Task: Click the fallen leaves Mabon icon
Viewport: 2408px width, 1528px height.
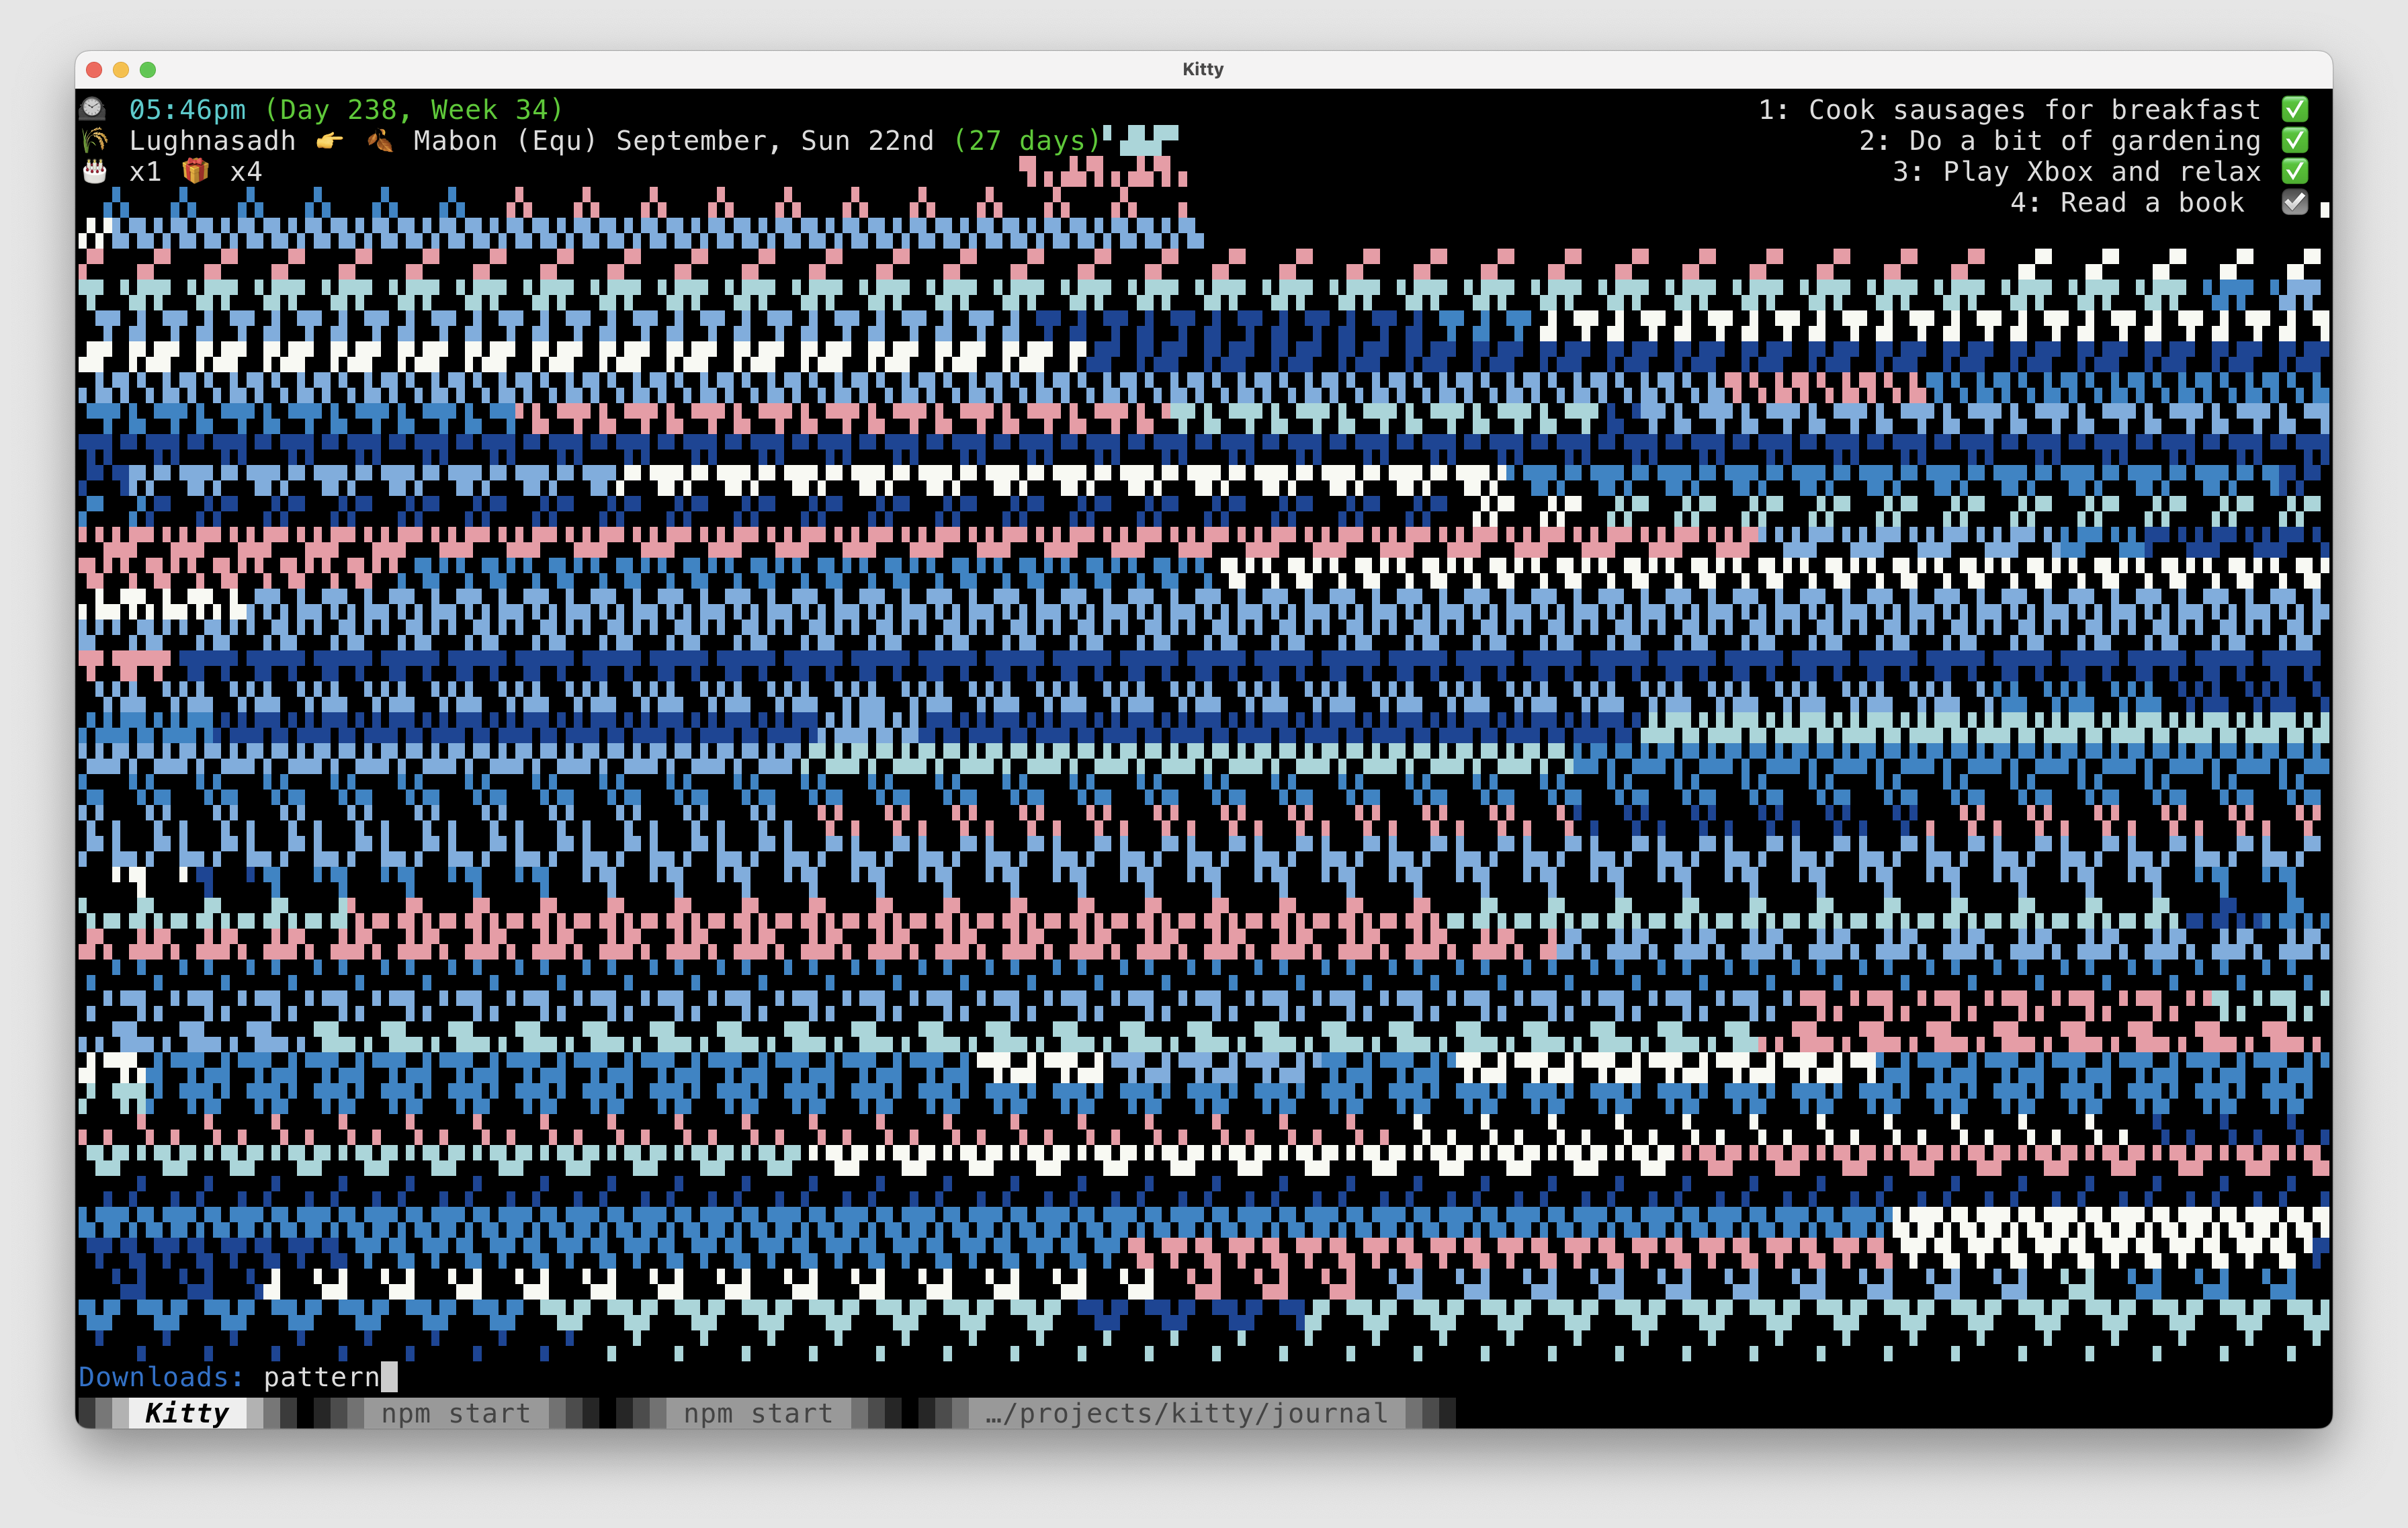Action: (x=379, y=140)
